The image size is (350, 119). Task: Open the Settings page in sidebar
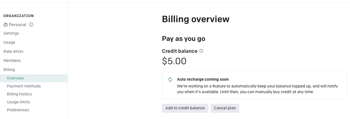pyautogui.click(x=11, y=33)
